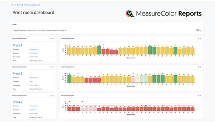Screen dimensions: 215x126
Task: Open list icon in Press 1 last measurements header
Action: pyautogui.click(x=198, y=39)
